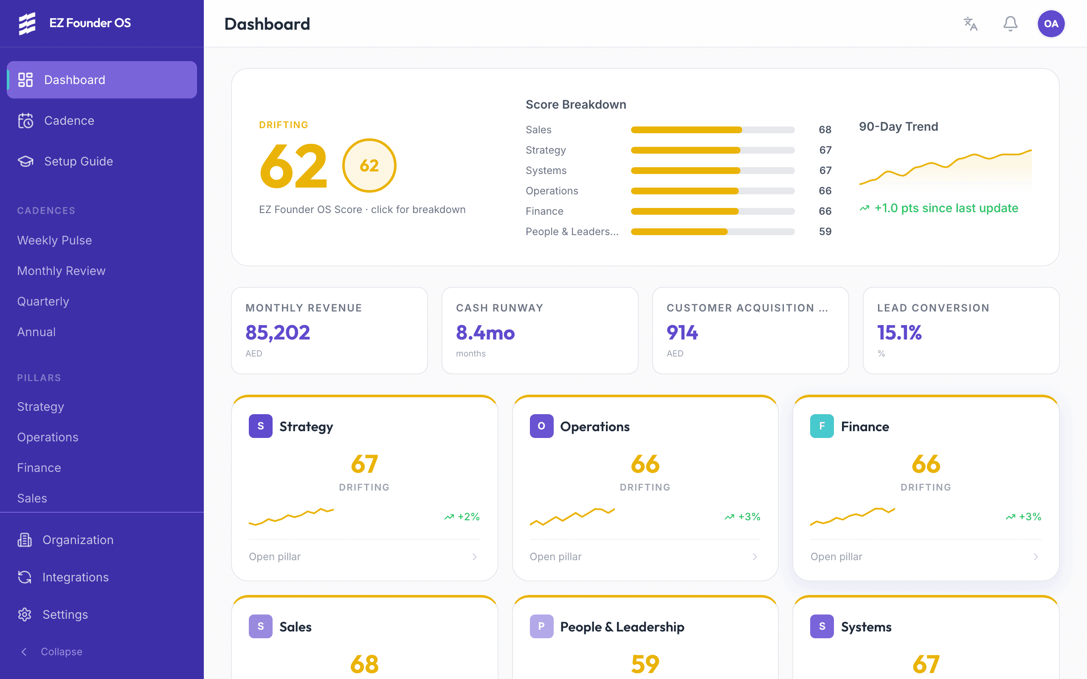Go to Dashboard in sidebar
This screenshot has height=679, width=1087.
[102, 80]
